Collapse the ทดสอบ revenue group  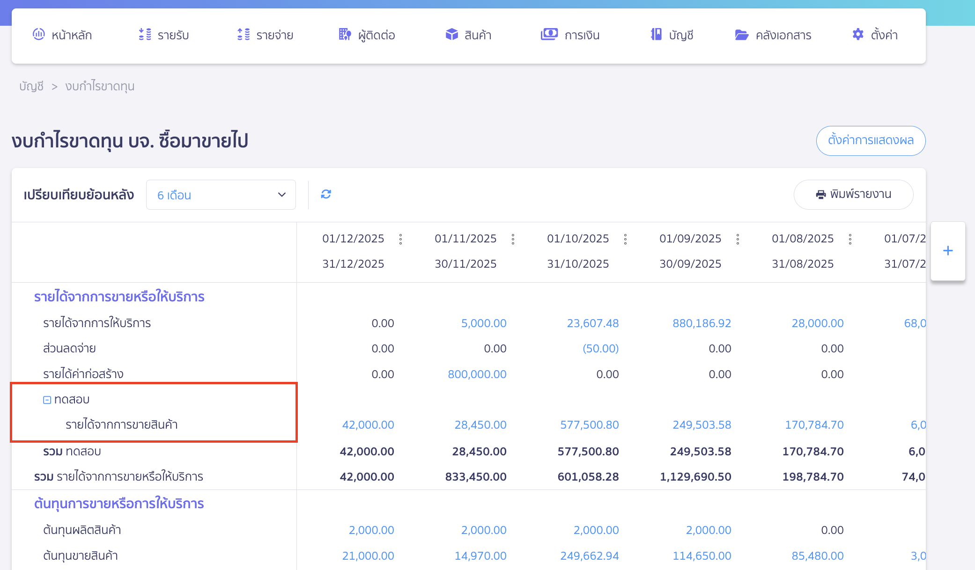(x=47, y=399)
